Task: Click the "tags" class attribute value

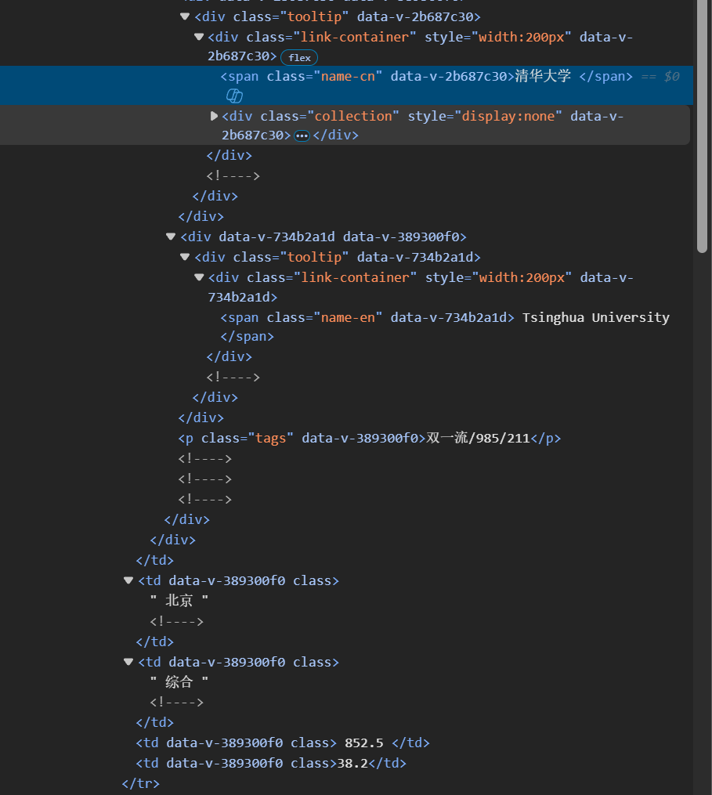Action: coord(271,438)
